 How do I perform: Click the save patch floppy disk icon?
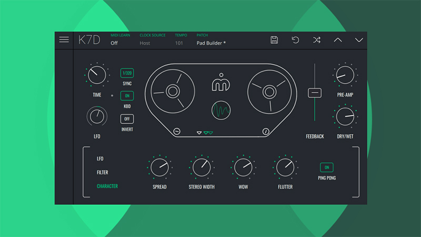[x=274, y=40]
